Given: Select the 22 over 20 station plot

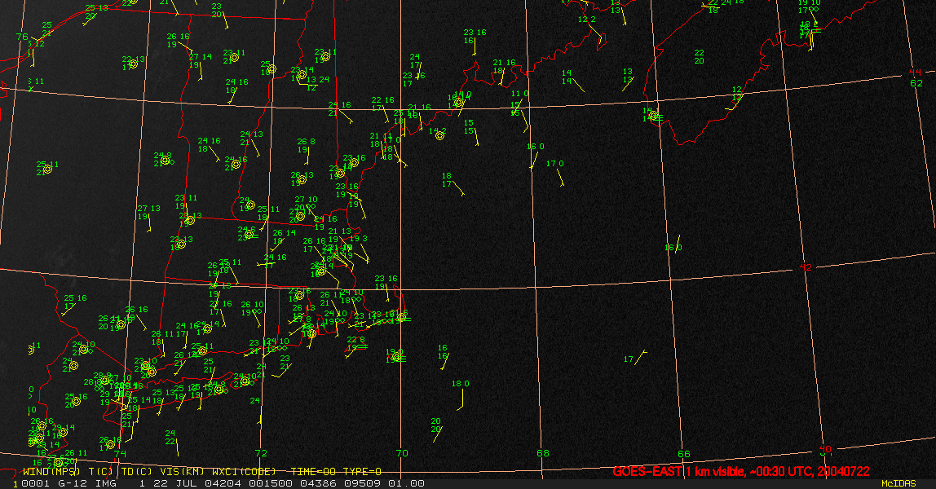Looking at the screenshot, I should 699,57.
